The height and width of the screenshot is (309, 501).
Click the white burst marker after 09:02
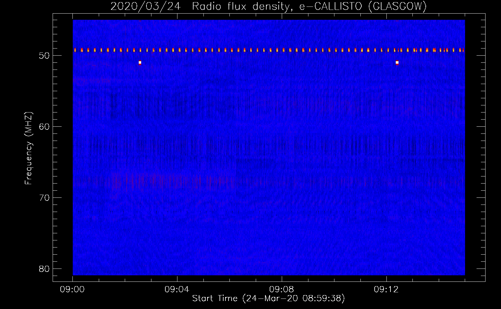tap(140, 62)
